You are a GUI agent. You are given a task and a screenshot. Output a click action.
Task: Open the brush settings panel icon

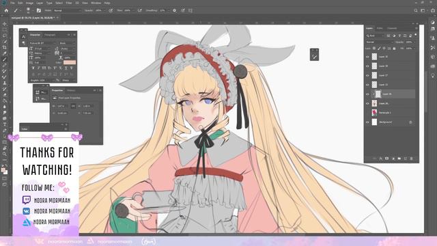coord(39,10)
